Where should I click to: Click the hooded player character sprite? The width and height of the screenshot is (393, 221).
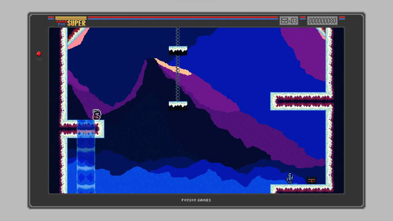coord(97,114)
